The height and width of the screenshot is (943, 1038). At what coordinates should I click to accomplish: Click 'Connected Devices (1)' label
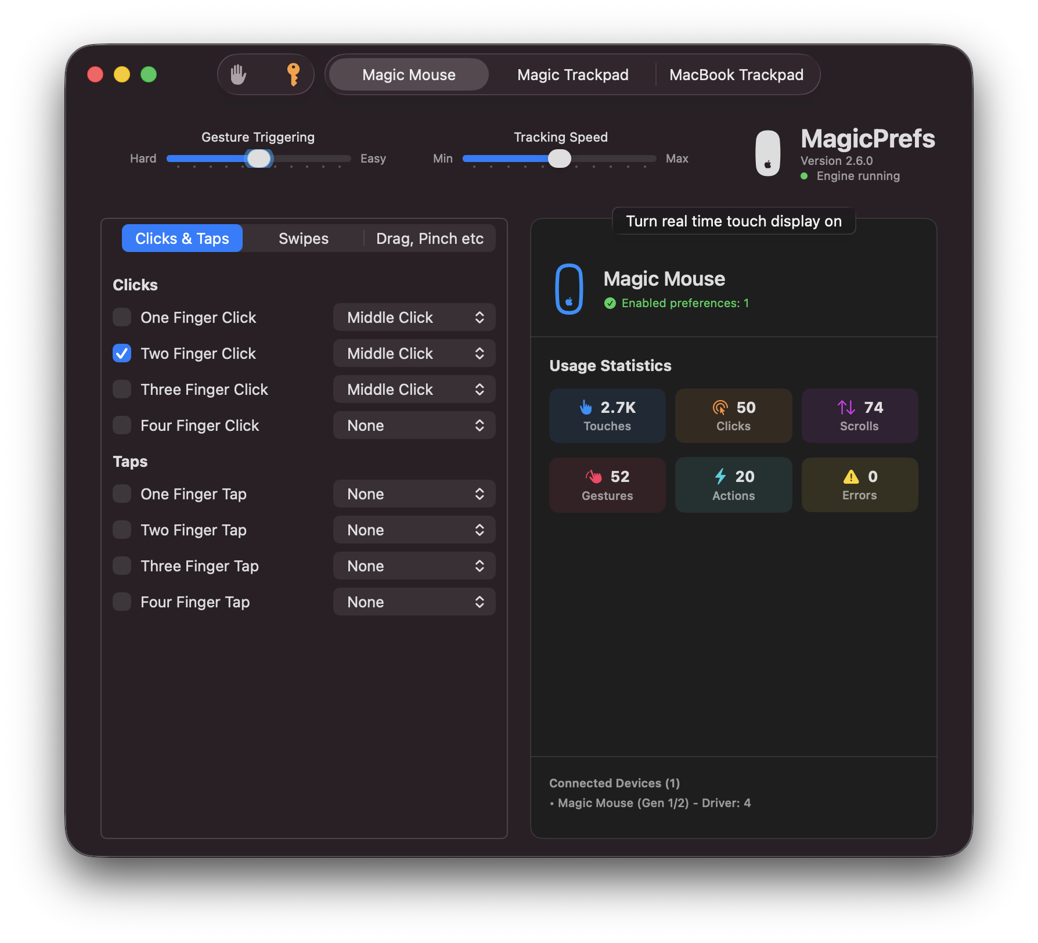pyautogui.click(x=614, y=783)
